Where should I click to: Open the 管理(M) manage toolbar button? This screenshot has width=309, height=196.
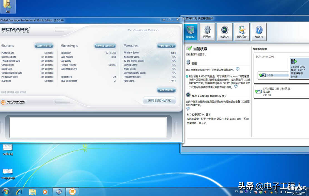pyautogui.click(x=207, y=32)
